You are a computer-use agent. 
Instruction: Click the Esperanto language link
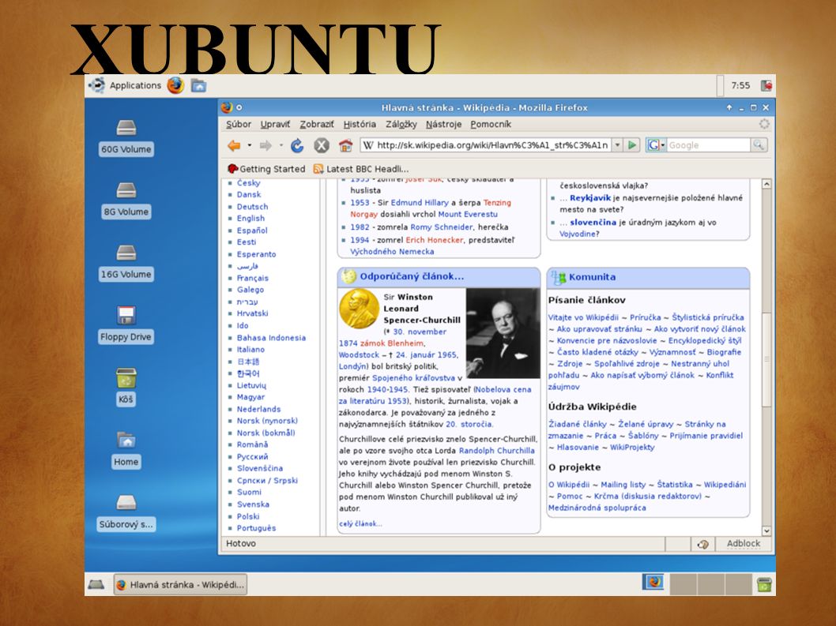(x=257, y=254)
